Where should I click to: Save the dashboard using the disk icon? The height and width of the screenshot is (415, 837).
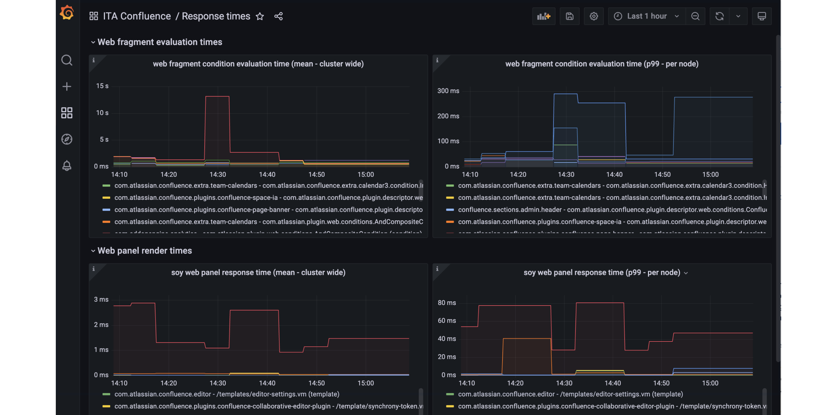(570, 16)
